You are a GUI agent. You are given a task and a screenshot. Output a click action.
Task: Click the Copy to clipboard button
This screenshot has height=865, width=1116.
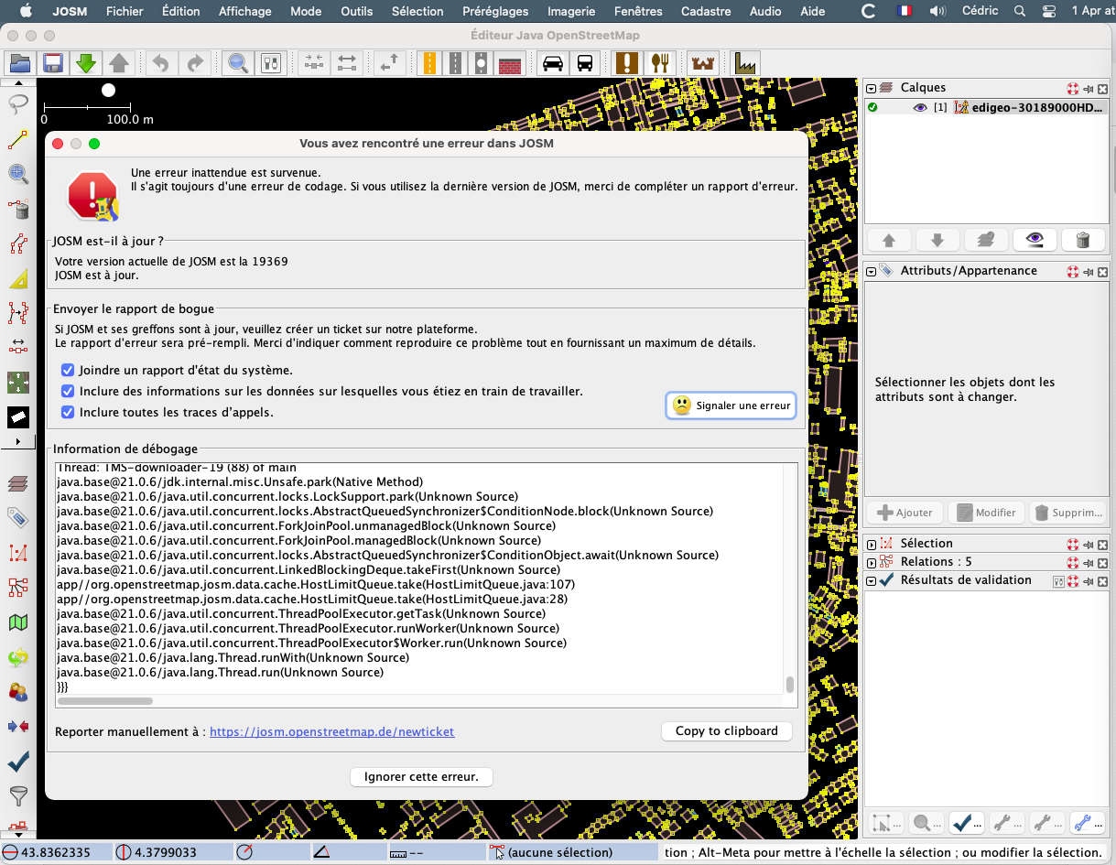click(726, 731)
